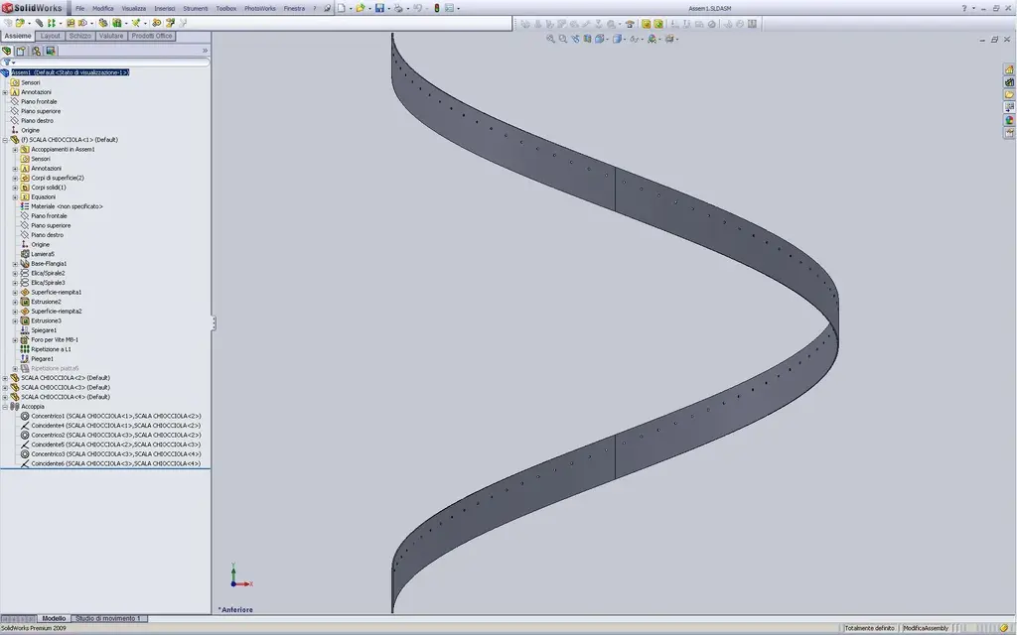This screenshot has width=1017, height=635.
Task: Switch to the FeatureManager design tree tab
Action: 7,51
